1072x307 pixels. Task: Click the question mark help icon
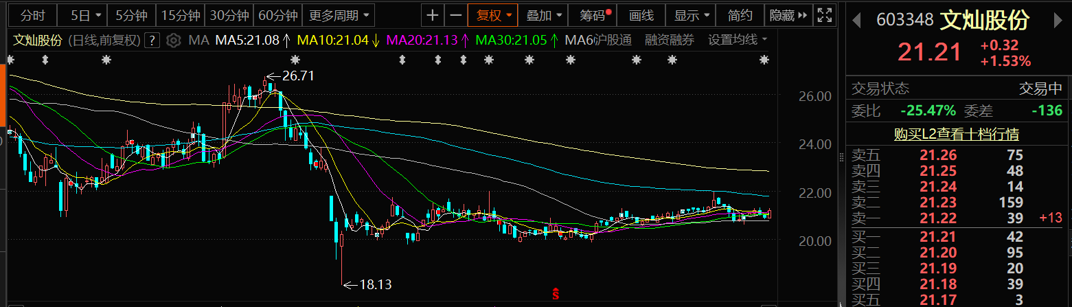(x=153, y=40)
